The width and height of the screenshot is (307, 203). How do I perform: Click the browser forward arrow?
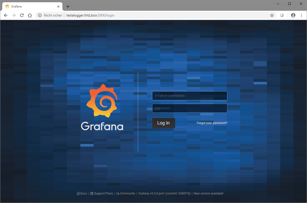[14, 15]
